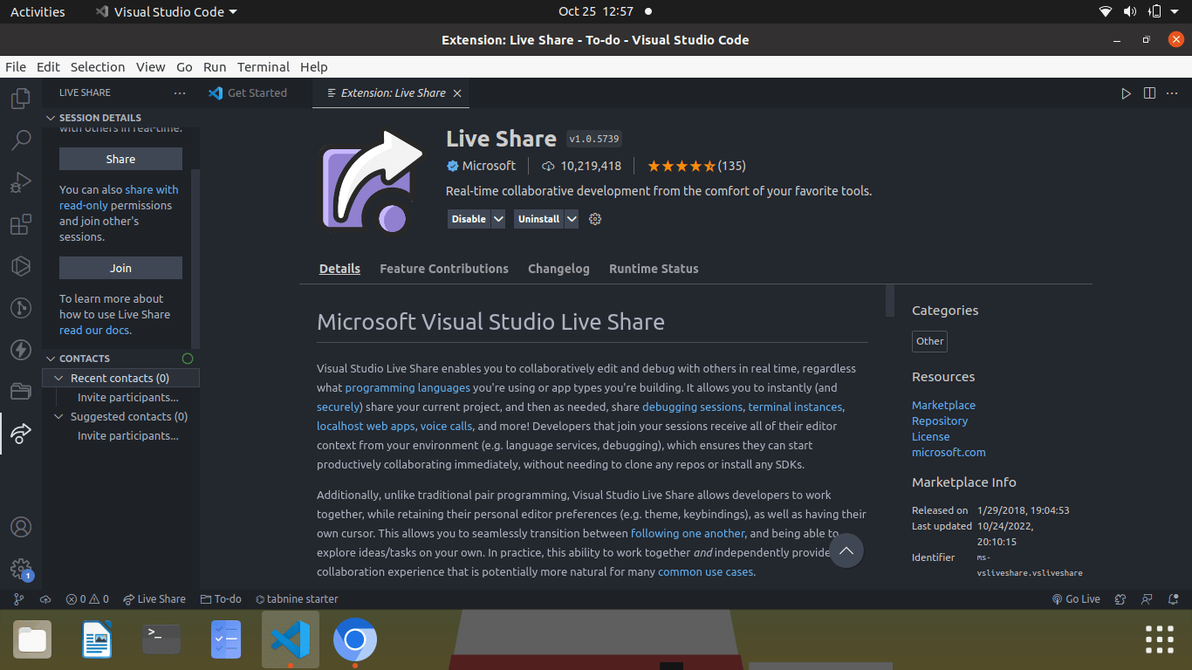
Task: Open the lightning bolt view in activity bar
Action: click(21, 350)
